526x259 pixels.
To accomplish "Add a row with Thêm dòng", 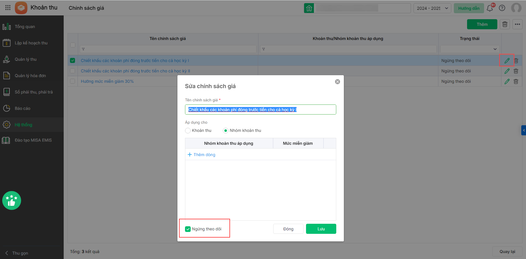I will (x=202, y=155).
